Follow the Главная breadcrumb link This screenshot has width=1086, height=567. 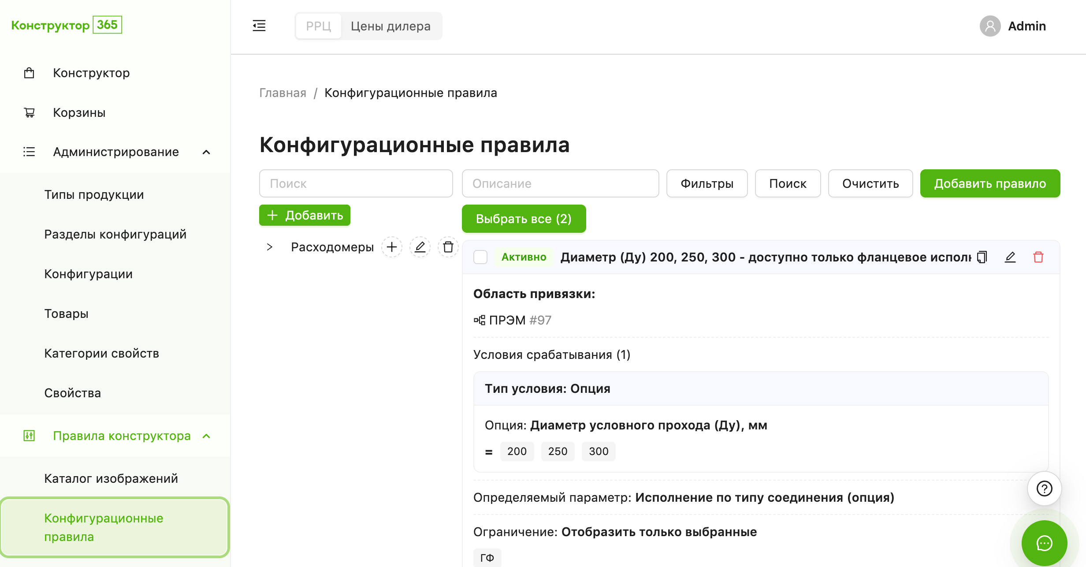283,93
